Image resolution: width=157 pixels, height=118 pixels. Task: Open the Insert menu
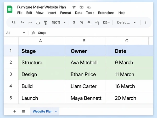pyautogui.click(x=52, y=13)
